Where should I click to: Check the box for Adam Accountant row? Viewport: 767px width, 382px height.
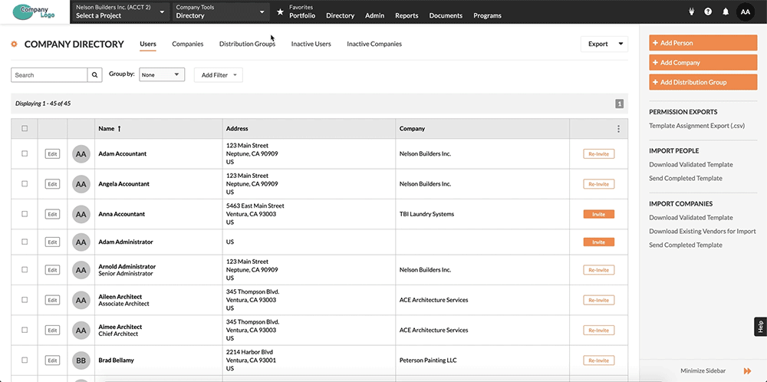tap(25, 153)
